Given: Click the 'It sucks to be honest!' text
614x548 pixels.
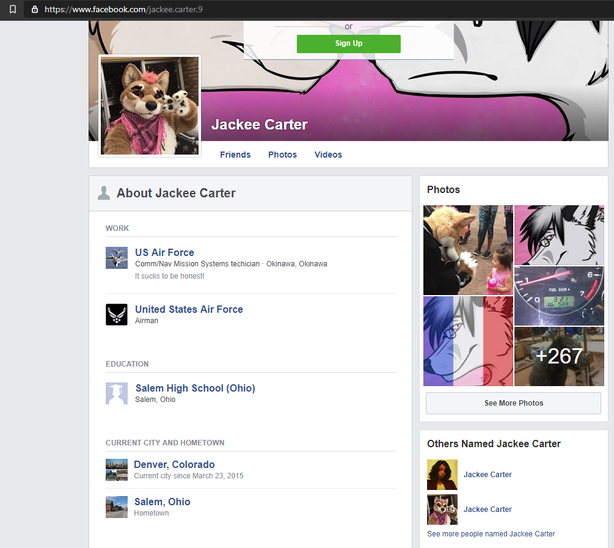Looking at the screenshot, I should [170, 276].
